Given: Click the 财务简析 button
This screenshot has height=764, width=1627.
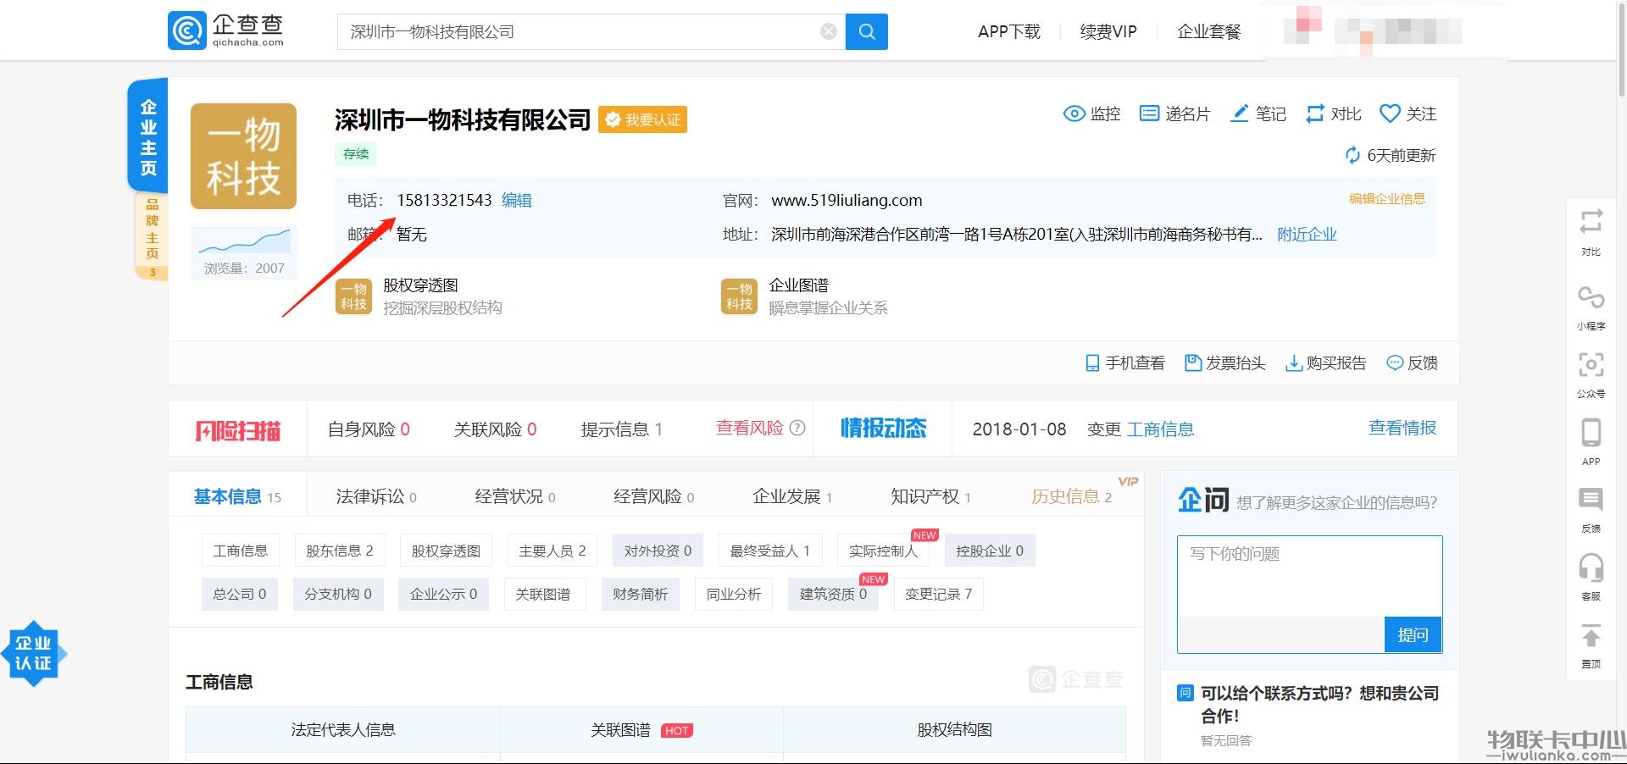Looking at the screenshot, I should pos(641,594).
